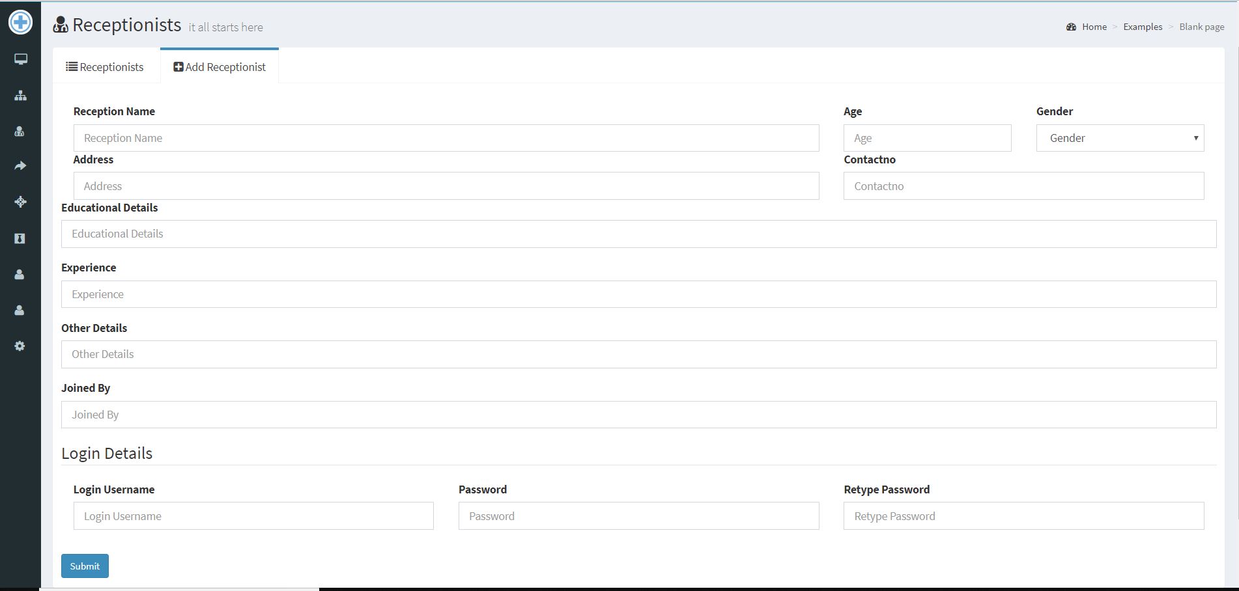Switch to the Receptionists list tab
The image size is (1239, 591).
(x=105, y=67)
